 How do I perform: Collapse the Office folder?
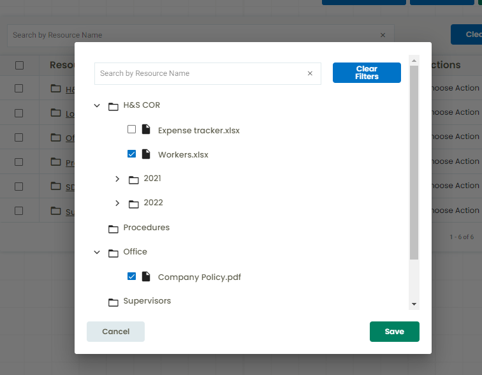click(97, 253)
